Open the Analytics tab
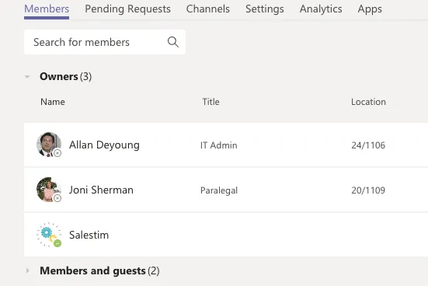 click(321, 9)
